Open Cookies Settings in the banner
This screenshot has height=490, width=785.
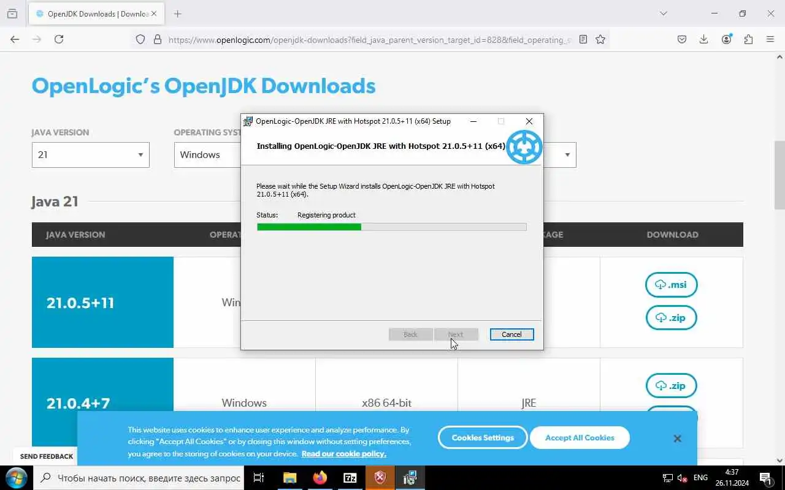[x=483, y=437]
